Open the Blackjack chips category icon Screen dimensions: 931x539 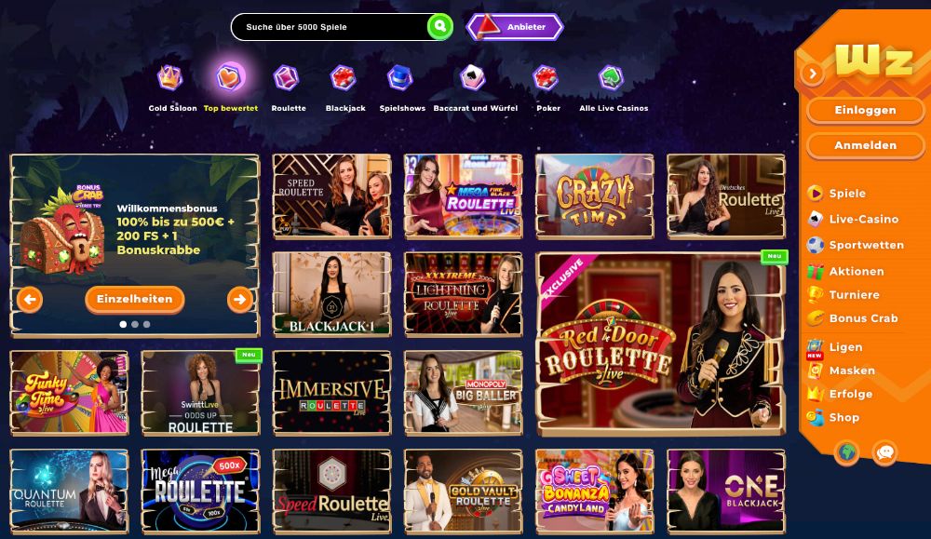[x=344, y=78]
